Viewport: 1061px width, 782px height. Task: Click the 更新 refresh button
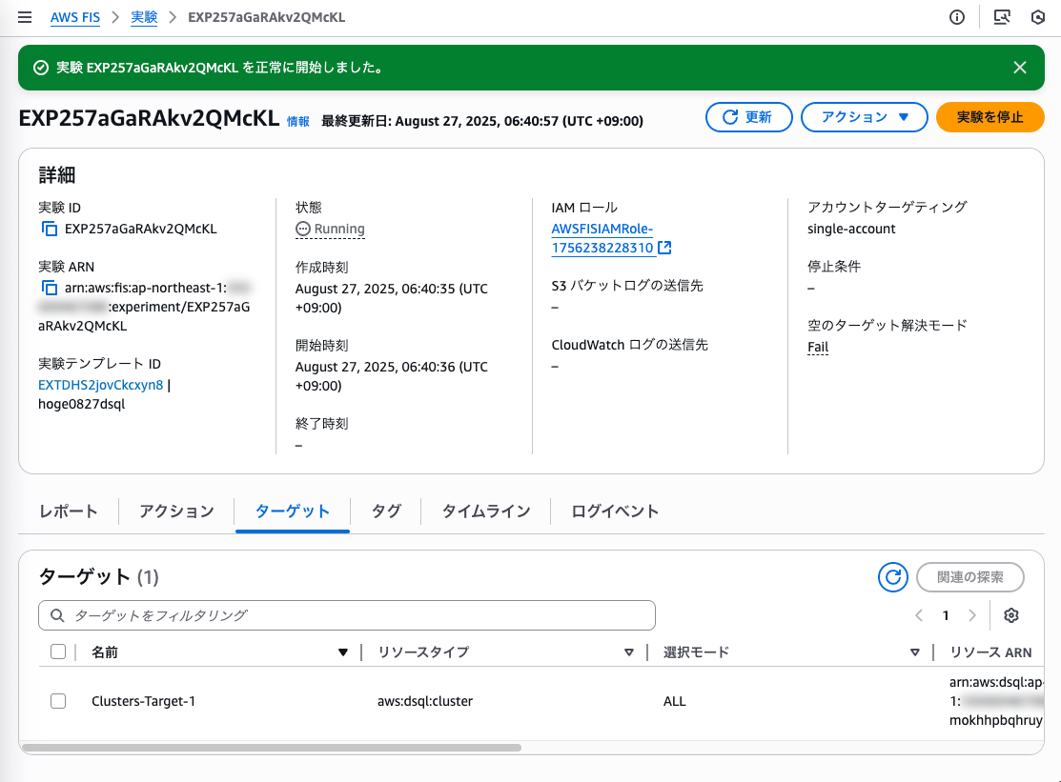coord(748,117)
